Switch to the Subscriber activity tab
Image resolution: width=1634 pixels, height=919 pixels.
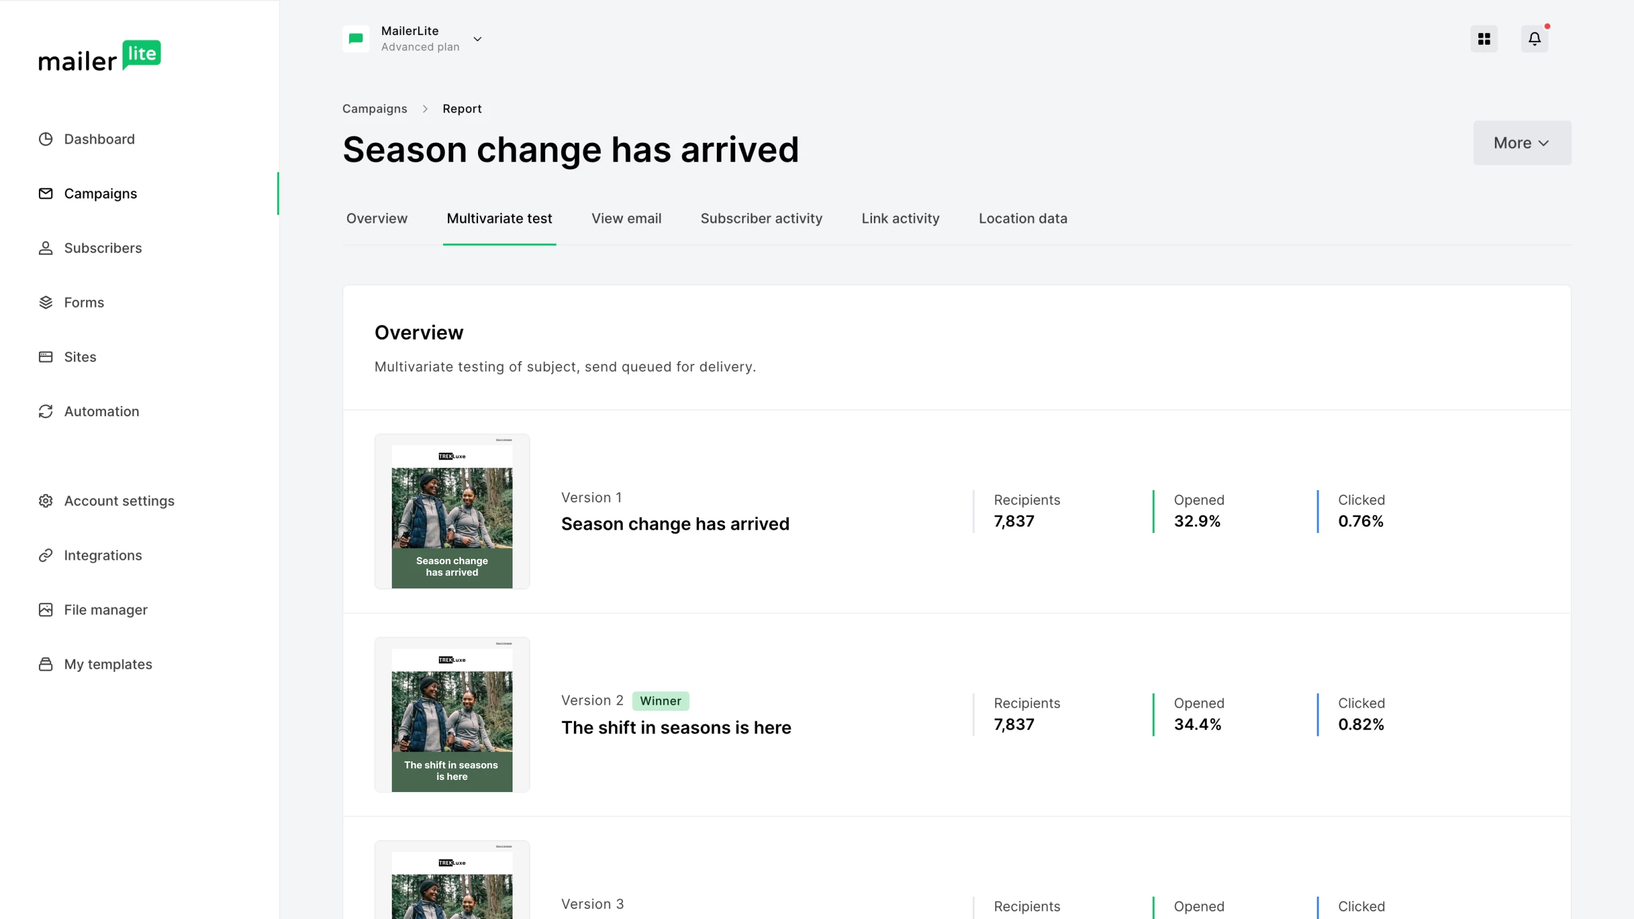(x=761, y=218)
